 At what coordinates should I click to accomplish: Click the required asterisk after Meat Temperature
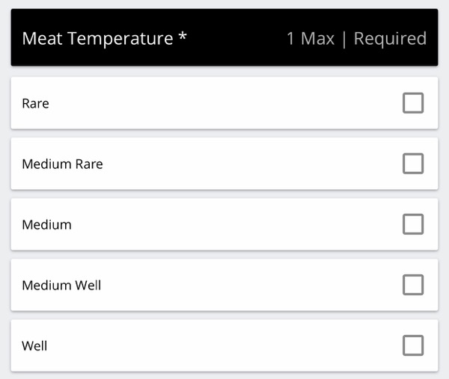tap(183, 37)
